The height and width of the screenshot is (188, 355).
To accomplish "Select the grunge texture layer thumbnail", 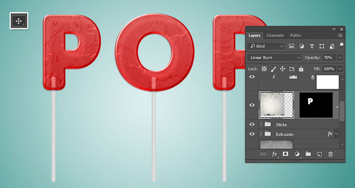I will click(277, 105).
